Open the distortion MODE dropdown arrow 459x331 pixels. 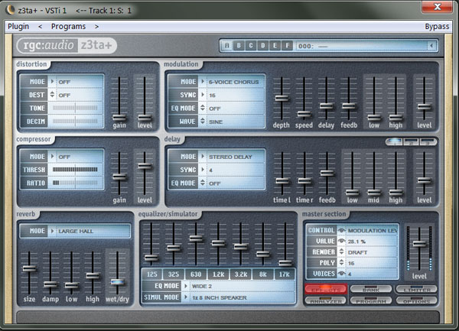tap(52, 82)
